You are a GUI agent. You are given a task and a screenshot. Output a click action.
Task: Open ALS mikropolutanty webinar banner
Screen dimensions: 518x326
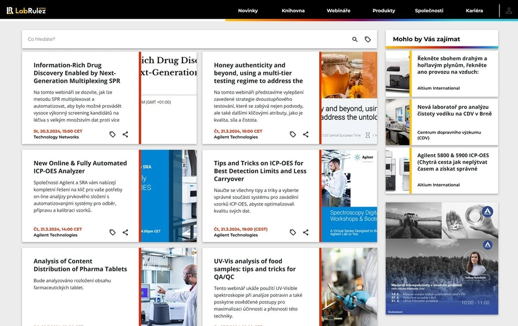point(442,259)
